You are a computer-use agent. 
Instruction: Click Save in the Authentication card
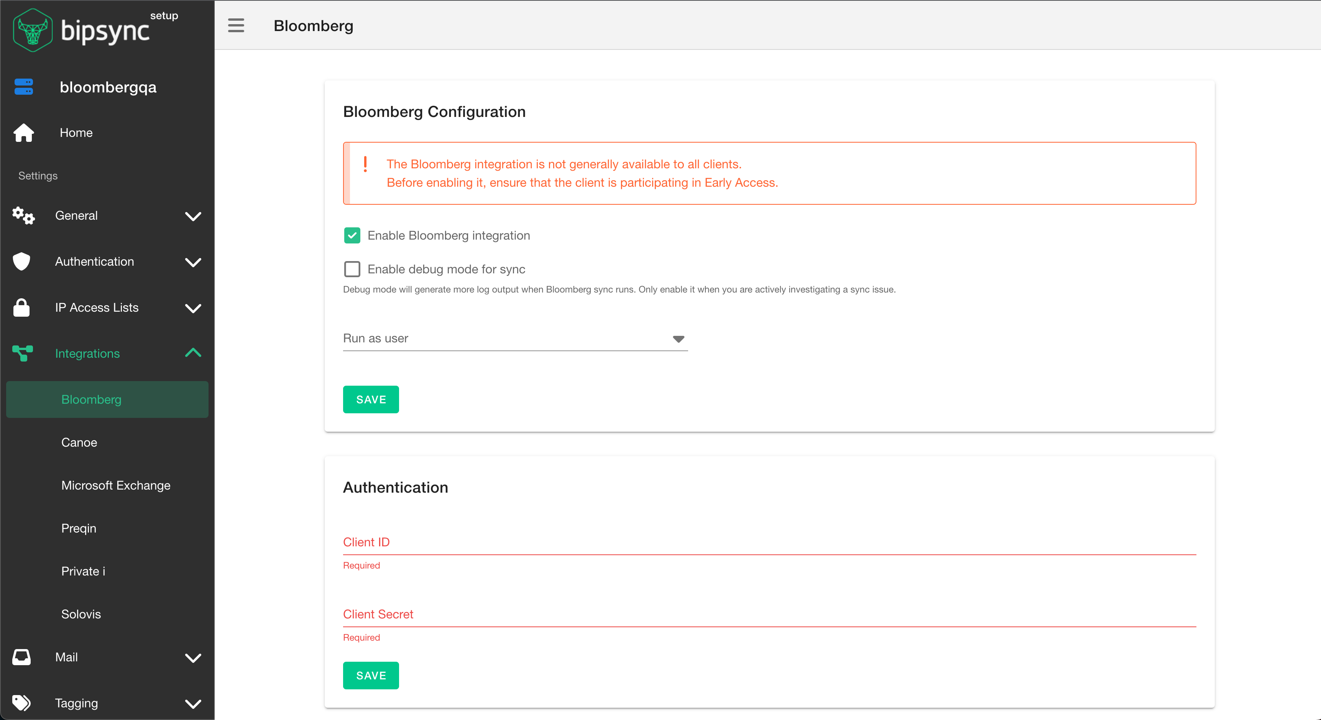pyautogui.click(x=371, y=676)
